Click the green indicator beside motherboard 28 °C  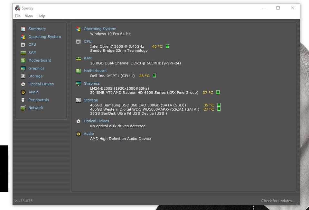(x=154, y=75)
